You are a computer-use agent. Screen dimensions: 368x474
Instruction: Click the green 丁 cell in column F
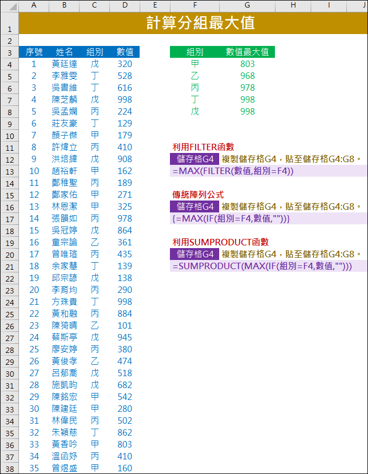195,99
